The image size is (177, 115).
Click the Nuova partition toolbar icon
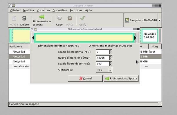click(x=14, y=18)
